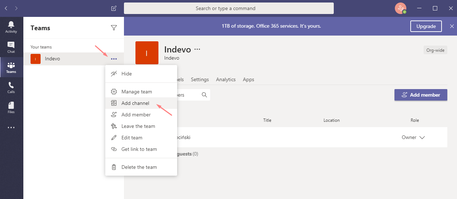Image resolution: width=457 pixels, height=199 pixels.
Task: Click the members search magnifier icon
Action: point(204,95)
